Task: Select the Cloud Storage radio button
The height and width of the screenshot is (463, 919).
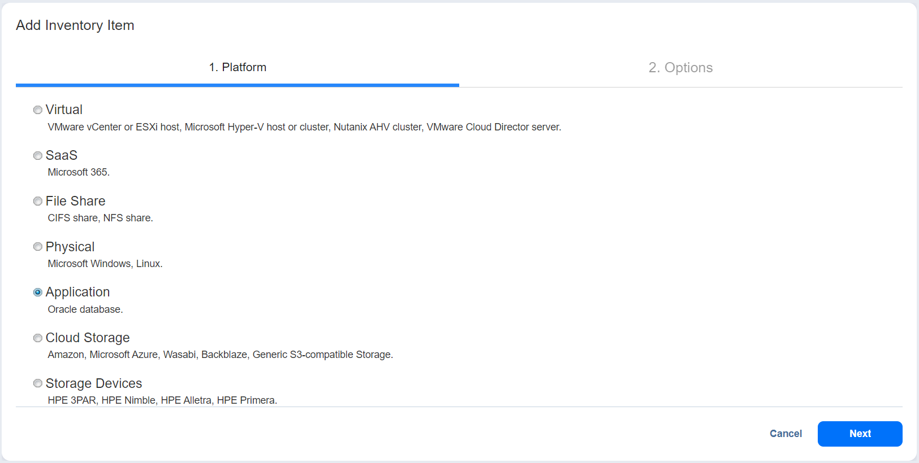Action: tap(38, 338)
